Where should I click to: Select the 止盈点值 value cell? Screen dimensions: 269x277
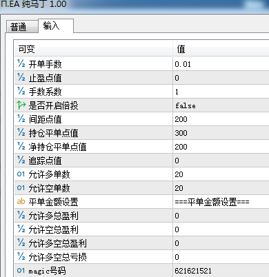[221, 78]
